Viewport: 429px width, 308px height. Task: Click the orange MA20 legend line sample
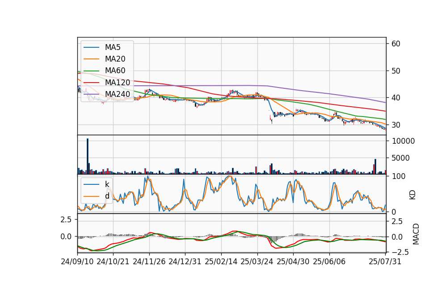click(x=91, y=59)
